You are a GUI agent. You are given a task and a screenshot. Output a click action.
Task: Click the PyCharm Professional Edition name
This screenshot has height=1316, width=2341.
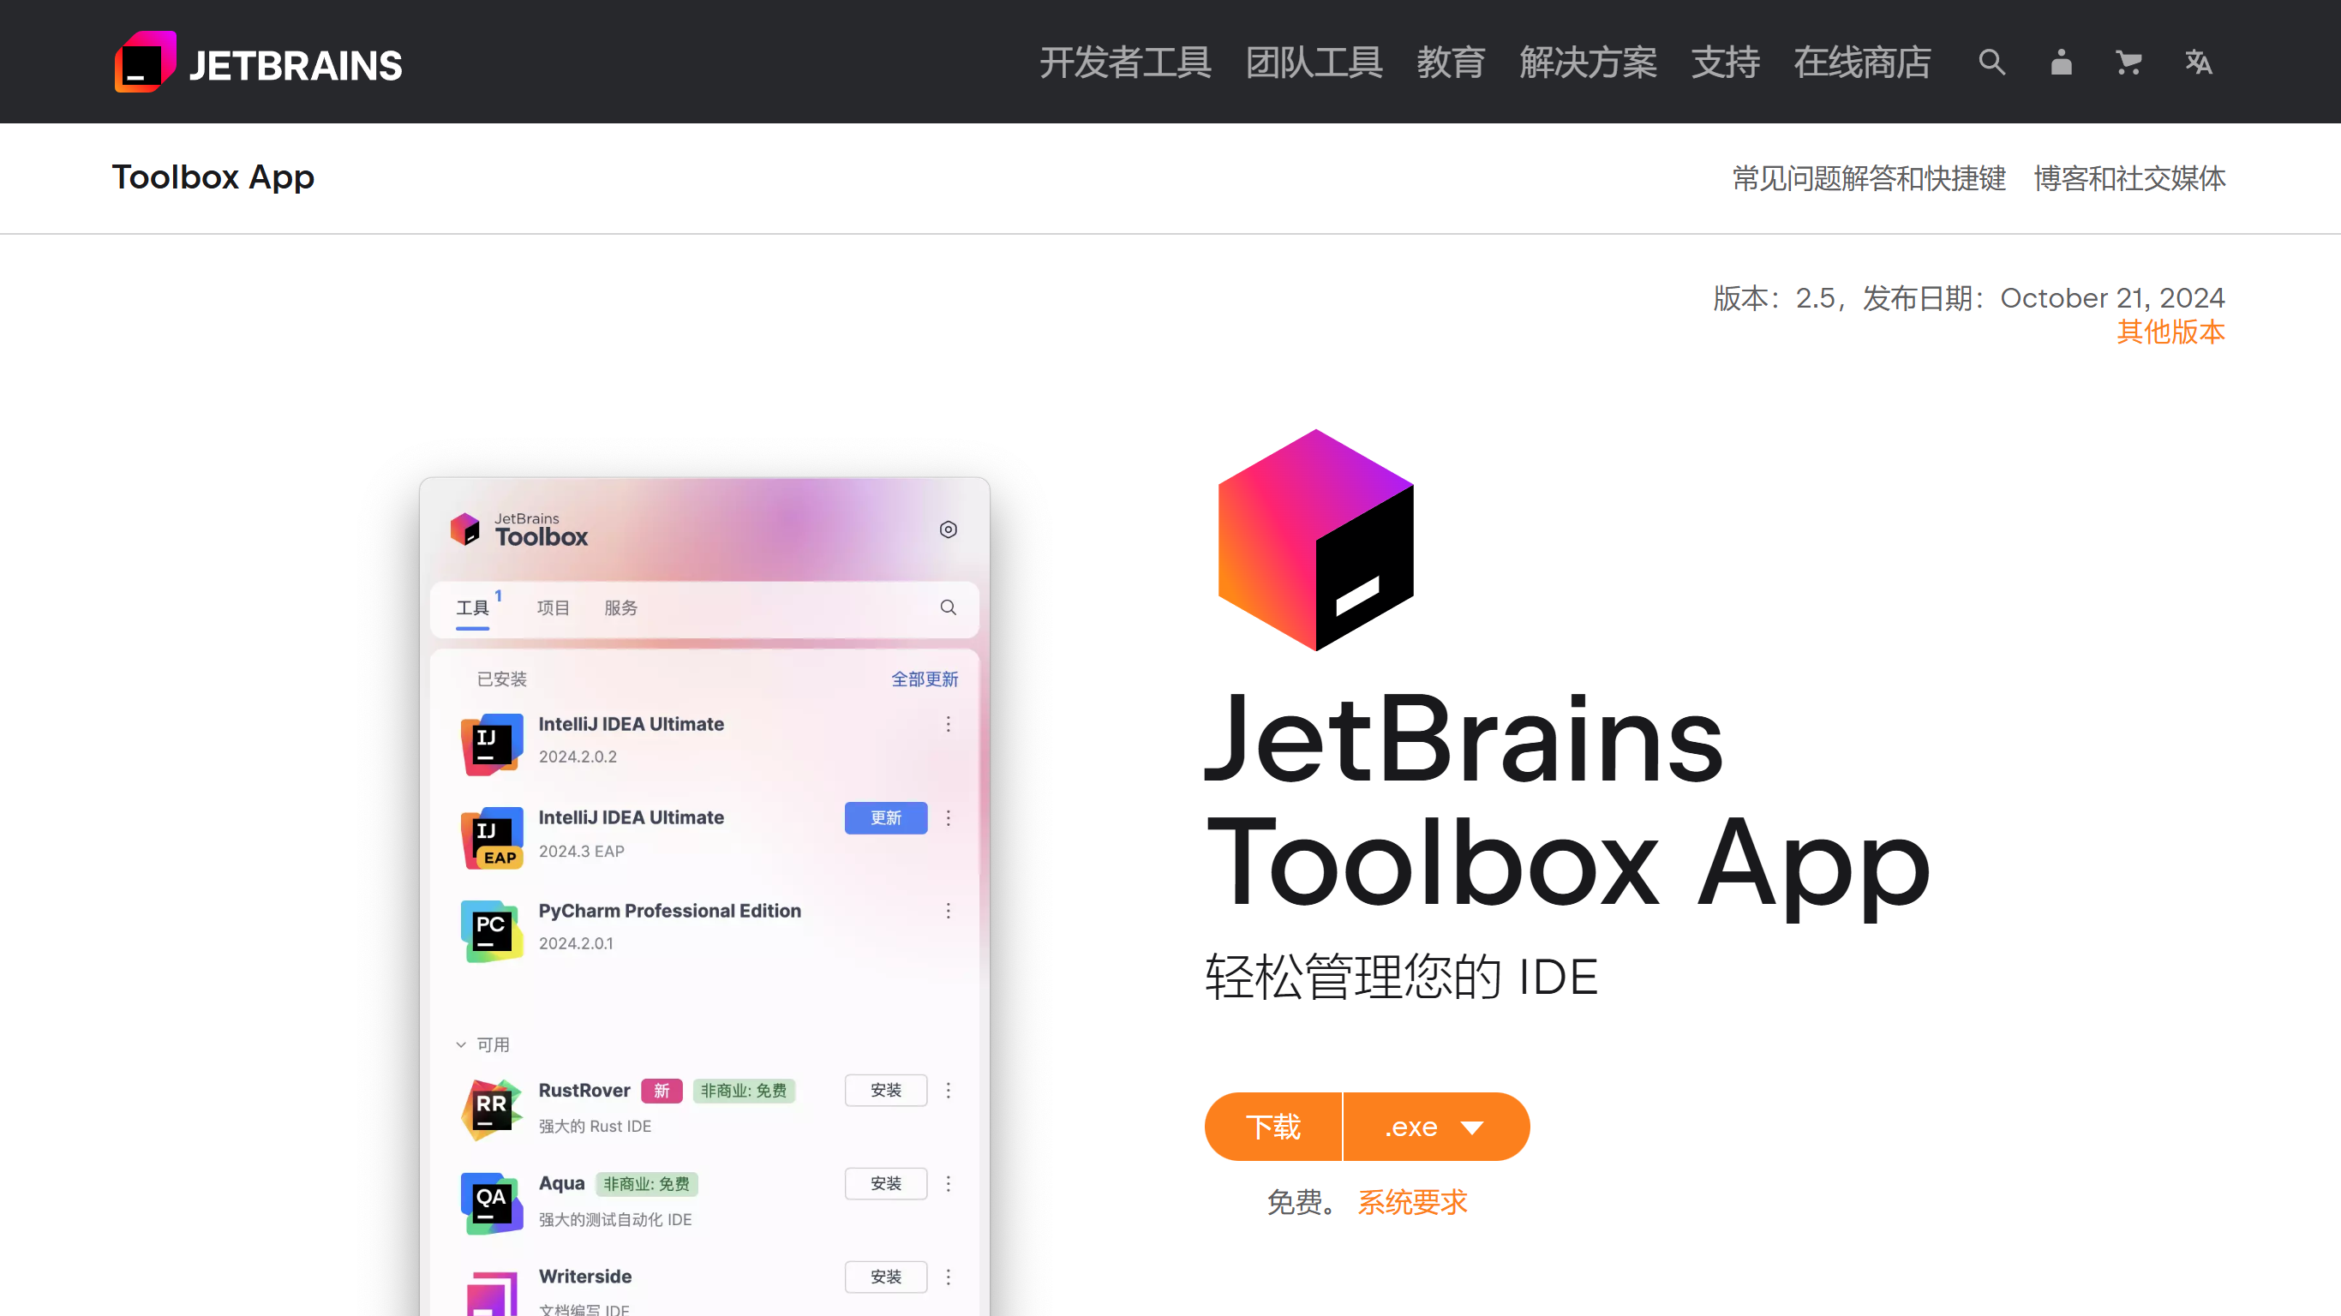670,911
